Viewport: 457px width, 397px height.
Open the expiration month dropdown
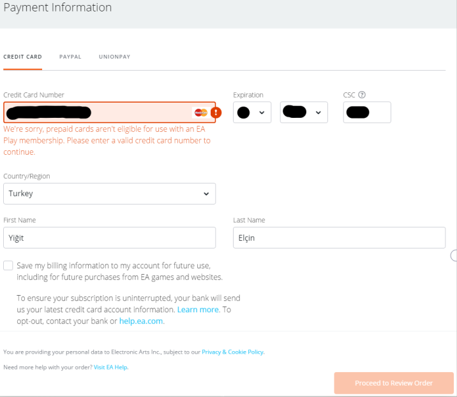point(252,113)
